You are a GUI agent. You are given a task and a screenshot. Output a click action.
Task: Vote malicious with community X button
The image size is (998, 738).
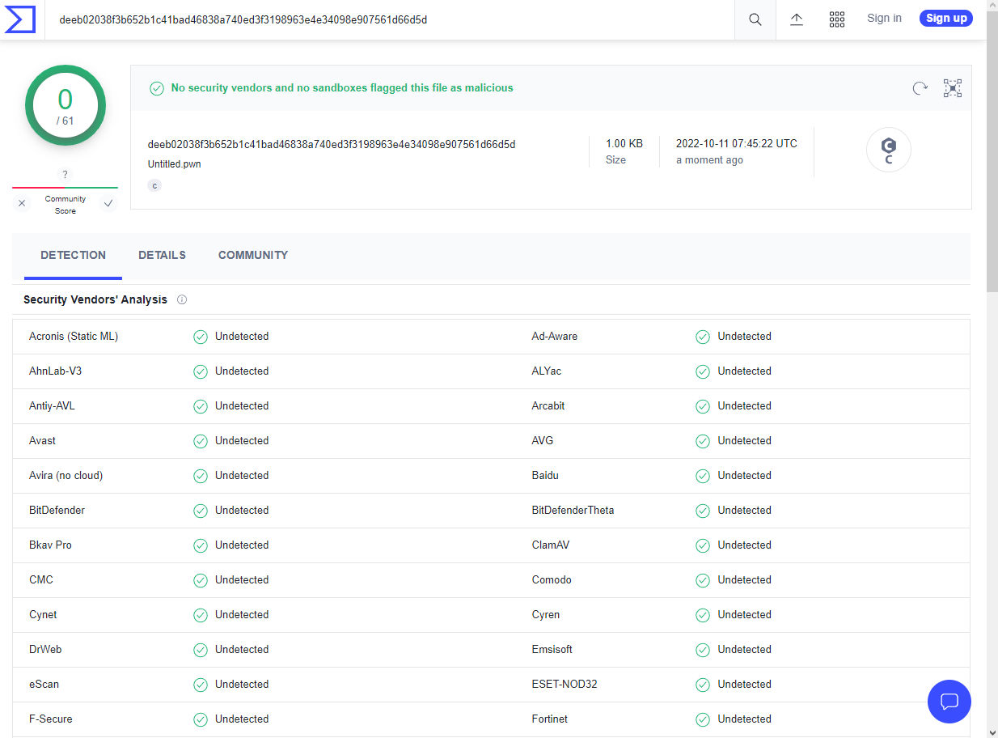(22, 204)
